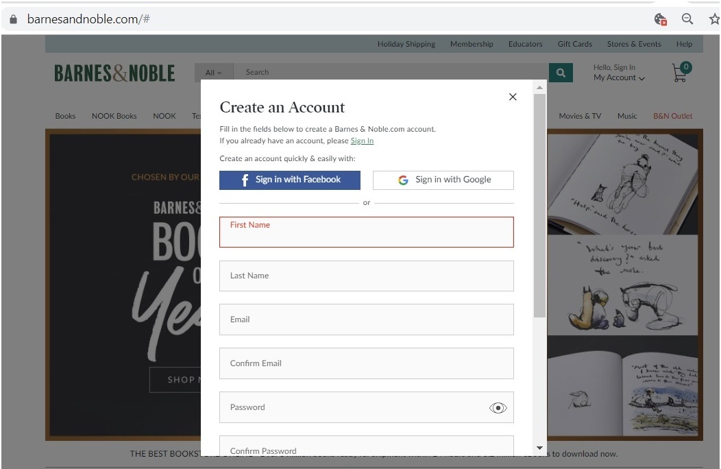Click the "Hello, Sign In" text
721x469 pixels.
(x=614, y=68)
